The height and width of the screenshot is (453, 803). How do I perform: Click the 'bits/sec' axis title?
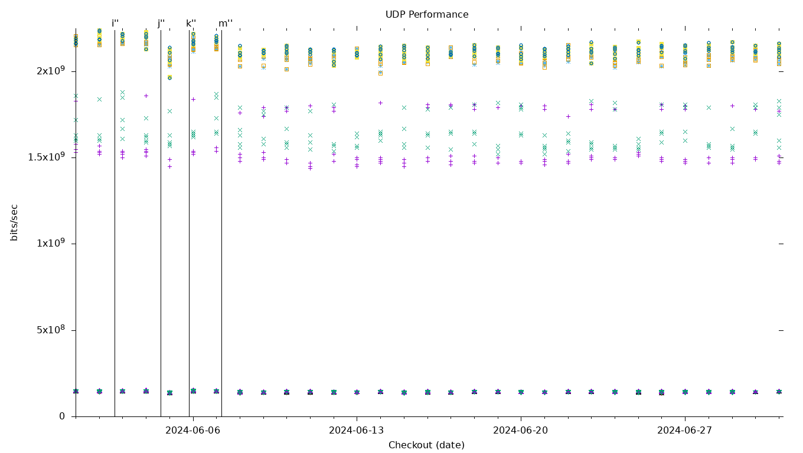(x=14, y=222)
